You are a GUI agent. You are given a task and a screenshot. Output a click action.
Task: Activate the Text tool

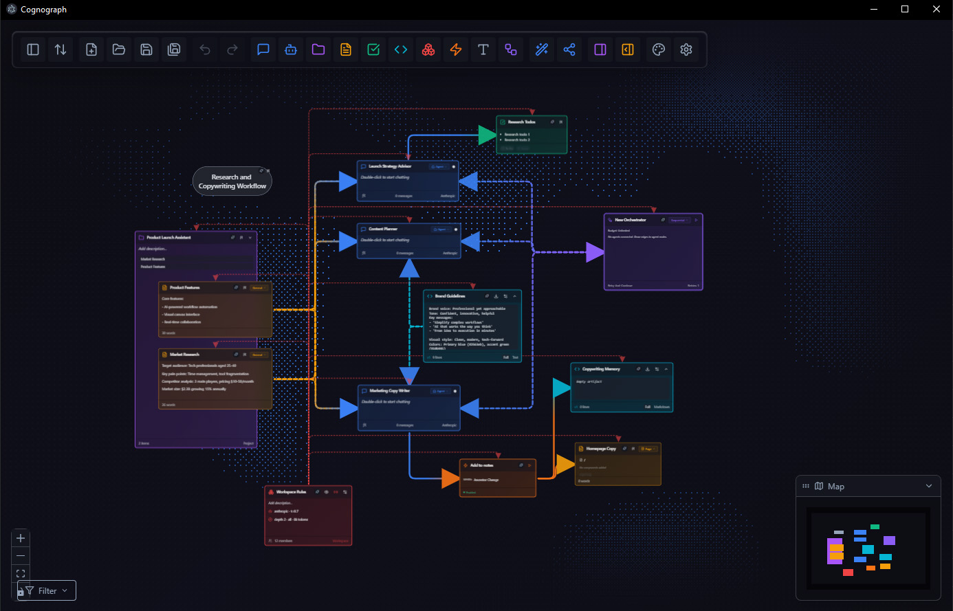click(483, 49)
